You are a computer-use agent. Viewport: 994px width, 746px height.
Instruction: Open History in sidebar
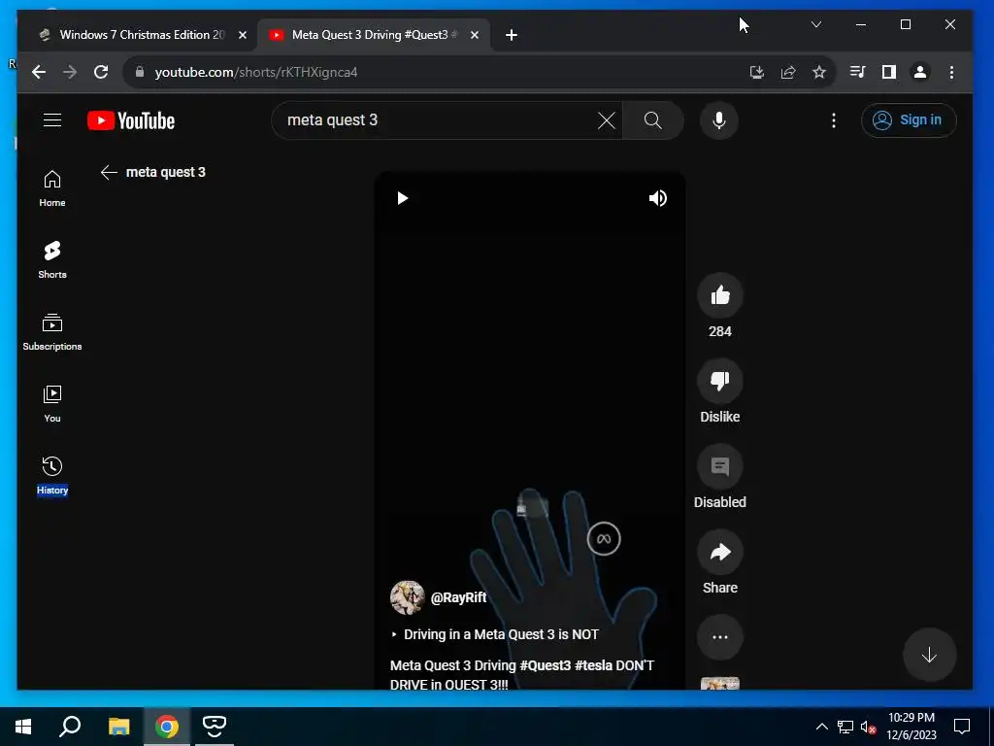[52, 475]
